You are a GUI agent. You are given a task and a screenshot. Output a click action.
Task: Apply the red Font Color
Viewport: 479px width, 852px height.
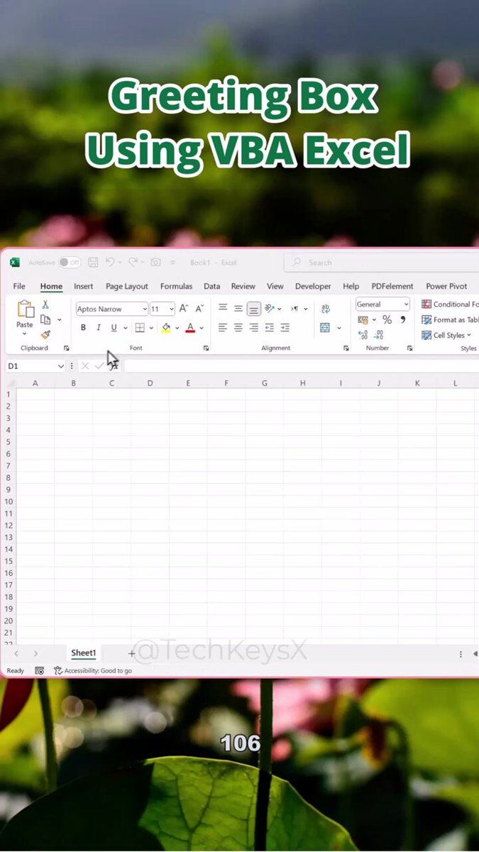[190, 328]
